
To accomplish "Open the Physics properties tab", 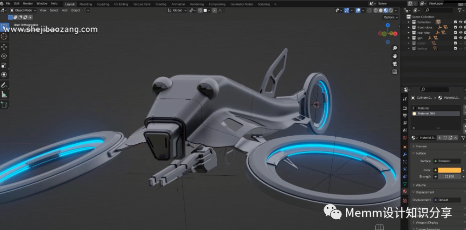I will point(405,169).
